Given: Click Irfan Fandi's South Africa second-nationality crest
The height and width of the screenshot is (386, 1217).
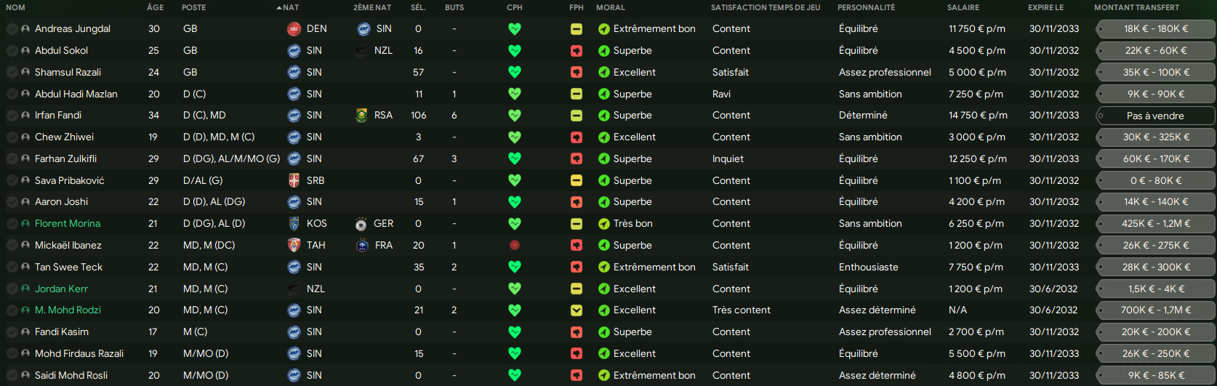Looking at the screenshot, I should (361, 116).
